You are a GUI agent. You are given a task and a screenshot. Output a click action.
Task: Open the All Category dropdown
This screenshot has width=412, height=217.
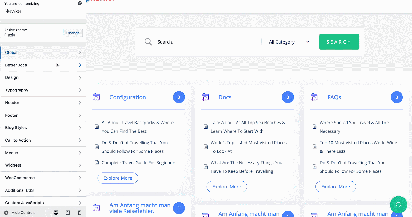[x=289, y=42]
